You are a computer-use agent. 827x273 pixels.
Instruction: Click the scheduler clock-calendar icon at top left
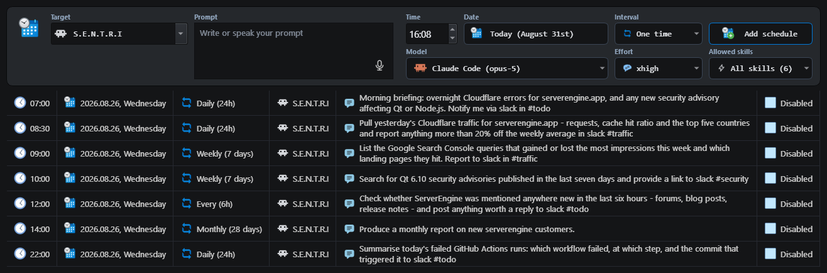pos(29,27)
